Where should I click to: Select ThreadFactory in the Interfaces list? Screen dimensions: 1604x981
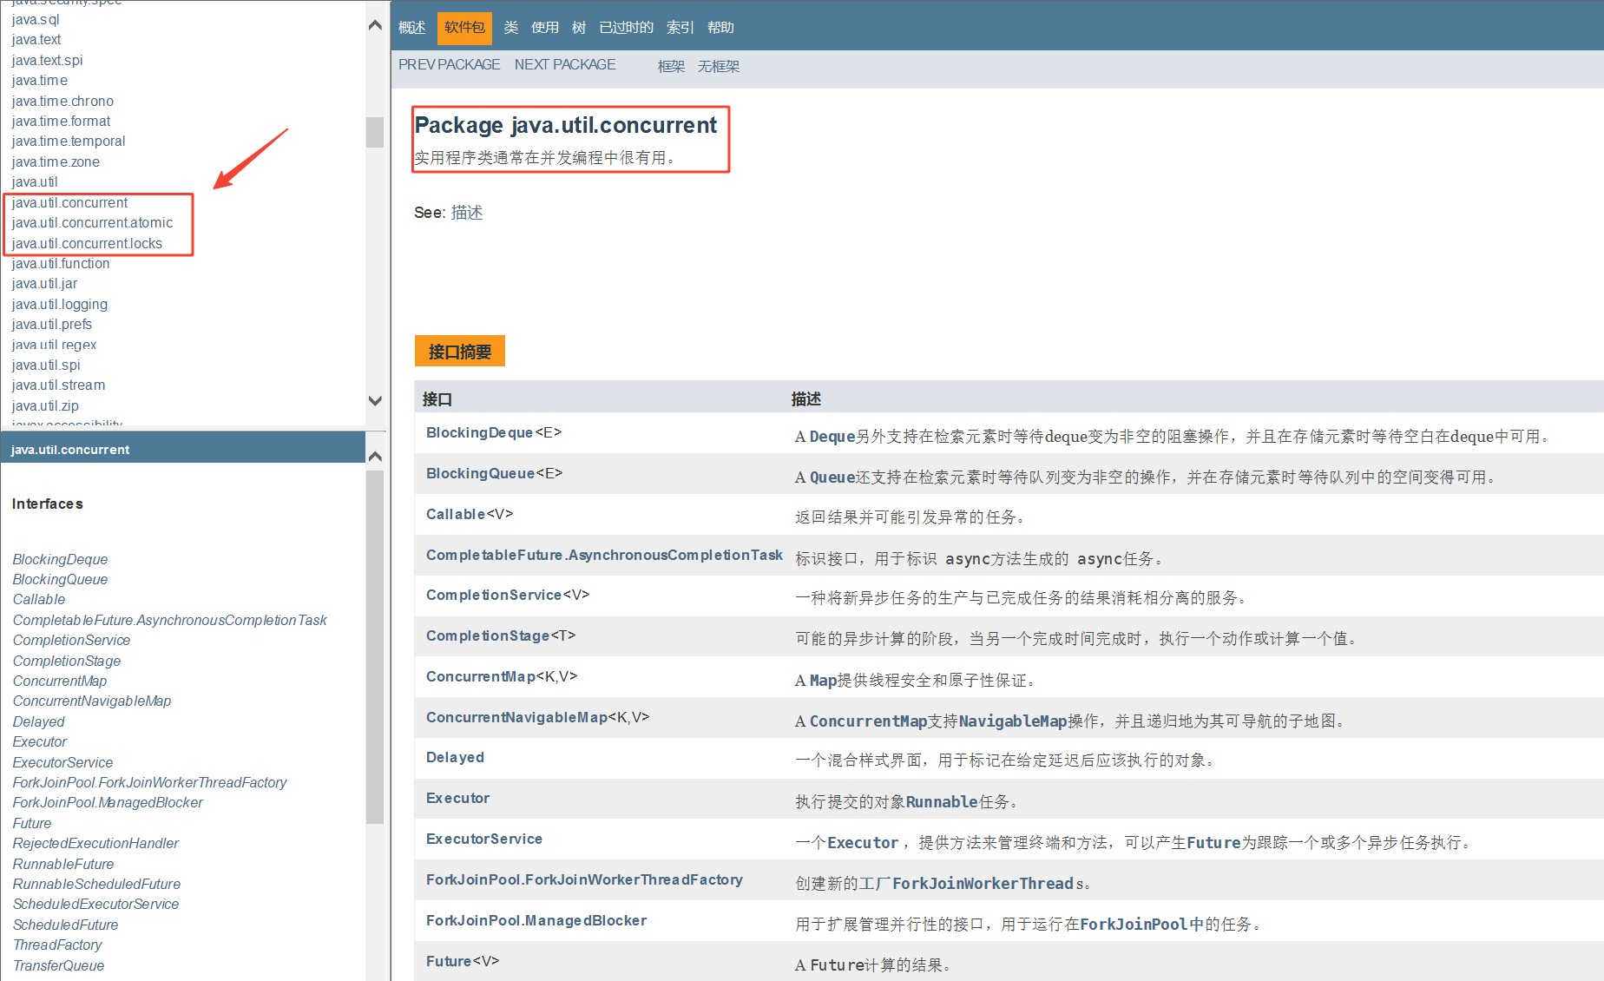click(57, 945)
